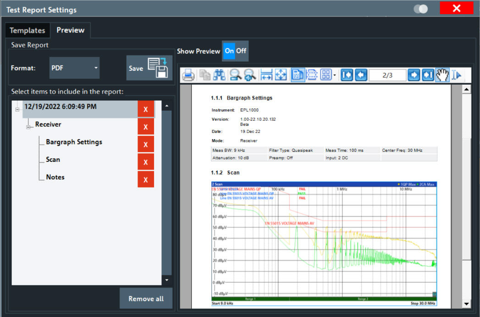Collapse the 12/19/2022 report tree node
This screenshot has width=480, height=317.
18,109
